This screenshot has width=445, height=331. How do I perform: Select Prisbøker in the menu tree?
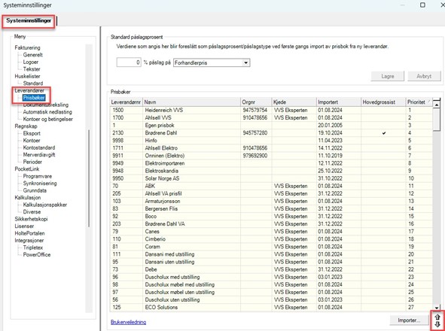pyautogui.click(x=34, y=98)
